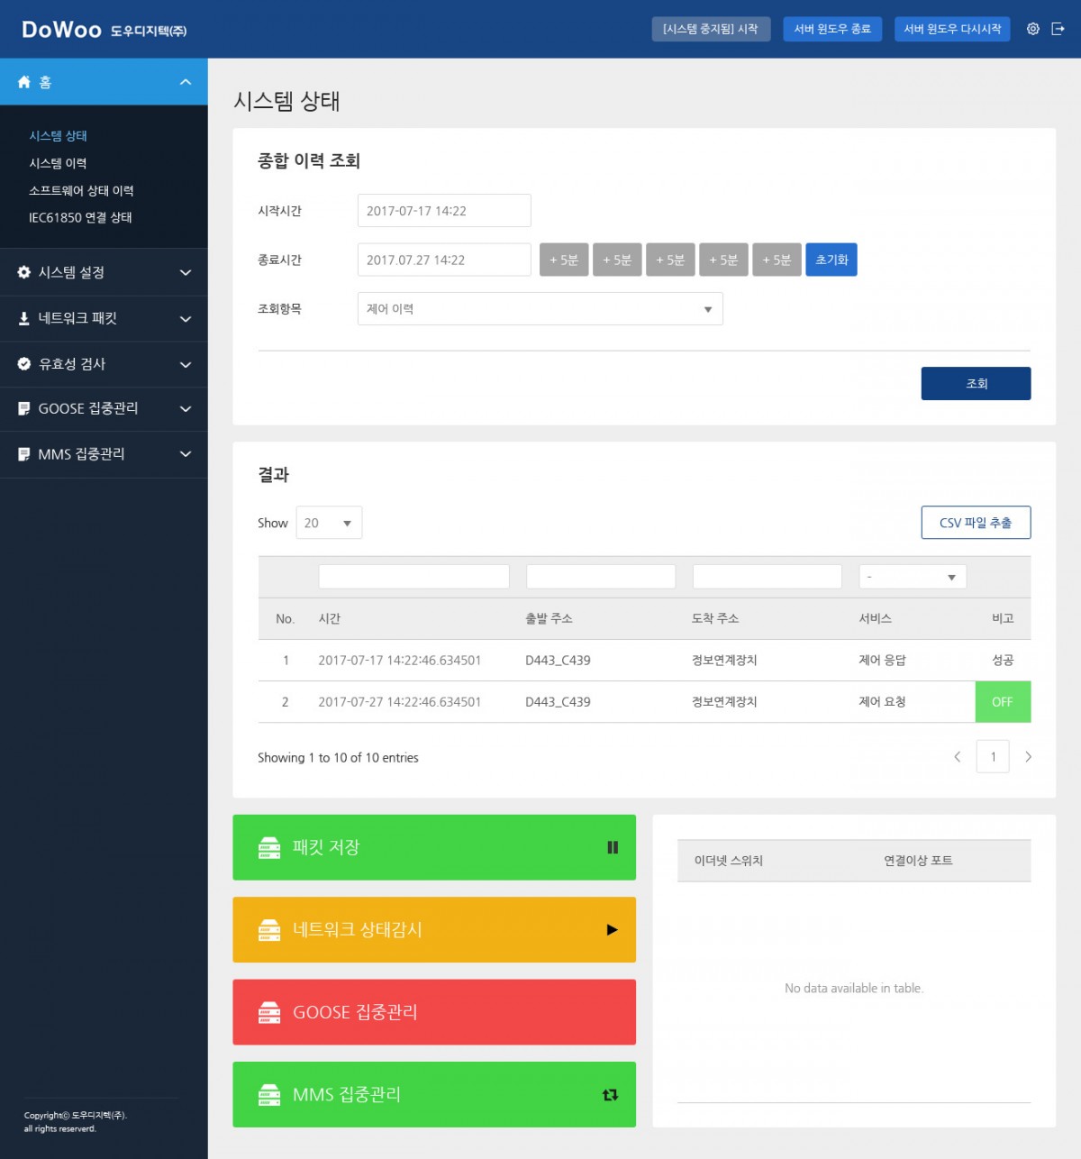Sort by 시간 column header
This screenshot has height=1159, width=1081.
click(330, 618)
